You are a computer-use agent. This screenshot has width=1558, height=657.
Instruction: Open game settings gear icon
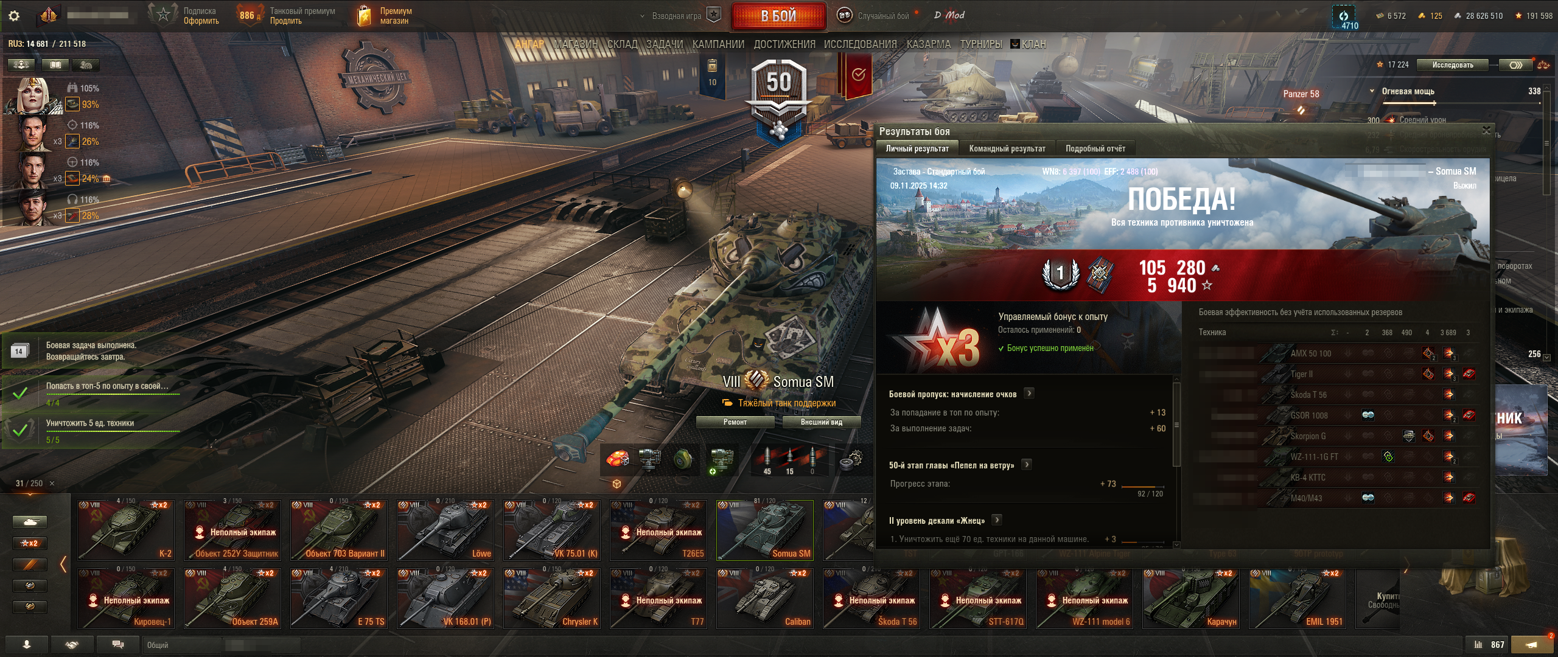pos(14,16)
